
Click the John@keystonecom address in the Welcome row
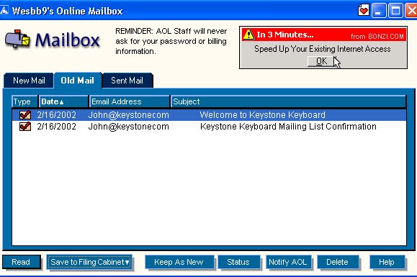click(128, 115)
